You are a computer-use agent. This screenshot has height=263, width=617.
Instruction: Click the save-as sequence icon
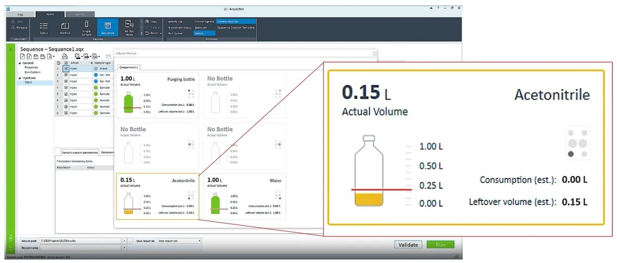42,57
